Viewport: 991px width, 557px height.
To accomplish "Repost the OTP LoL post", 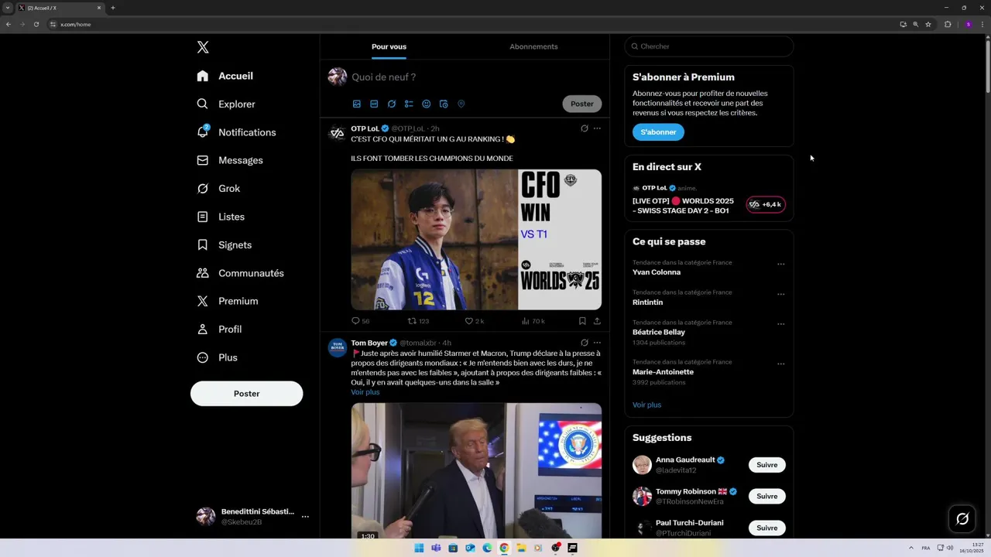I will pos(418,321).
